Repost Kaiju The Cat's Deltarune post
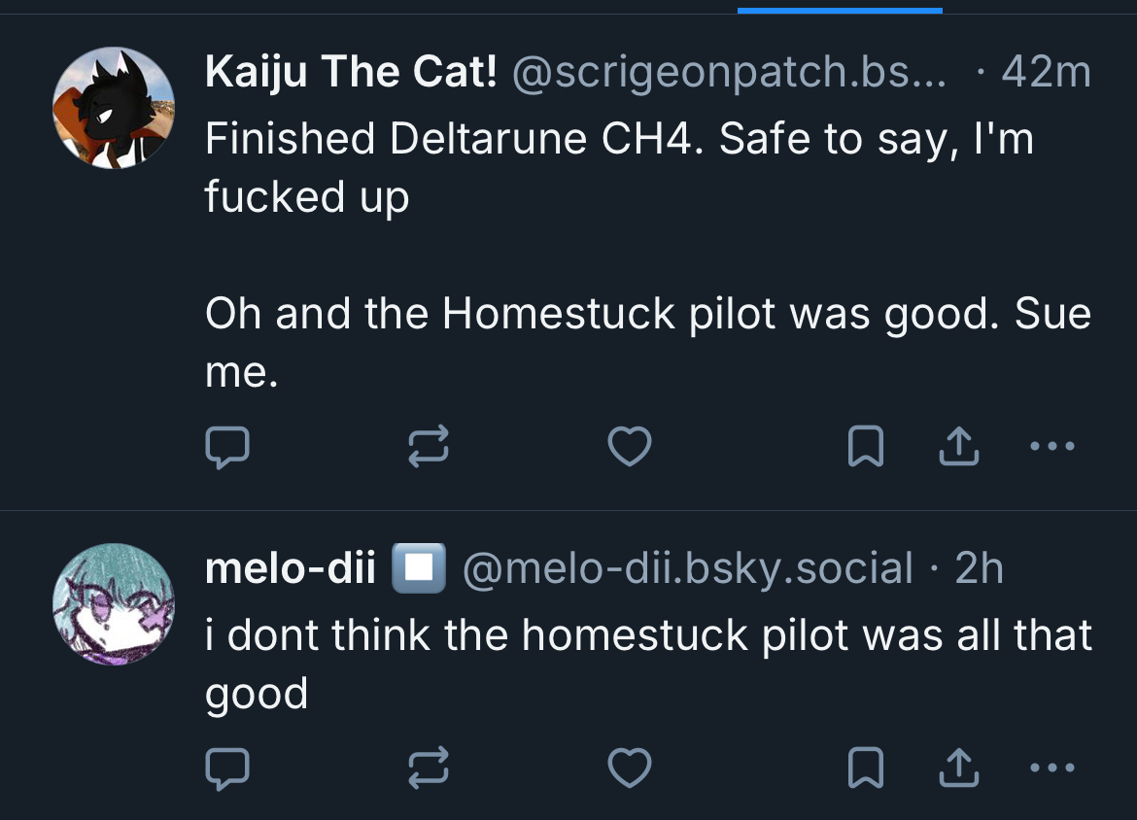This screenshot has height=820, width=1137. 427,448
